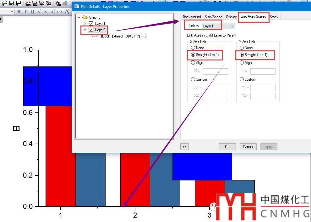Screen dimensions: 311x222
Task: Click the '0.4' Y axis tick label
Action: 28,144
